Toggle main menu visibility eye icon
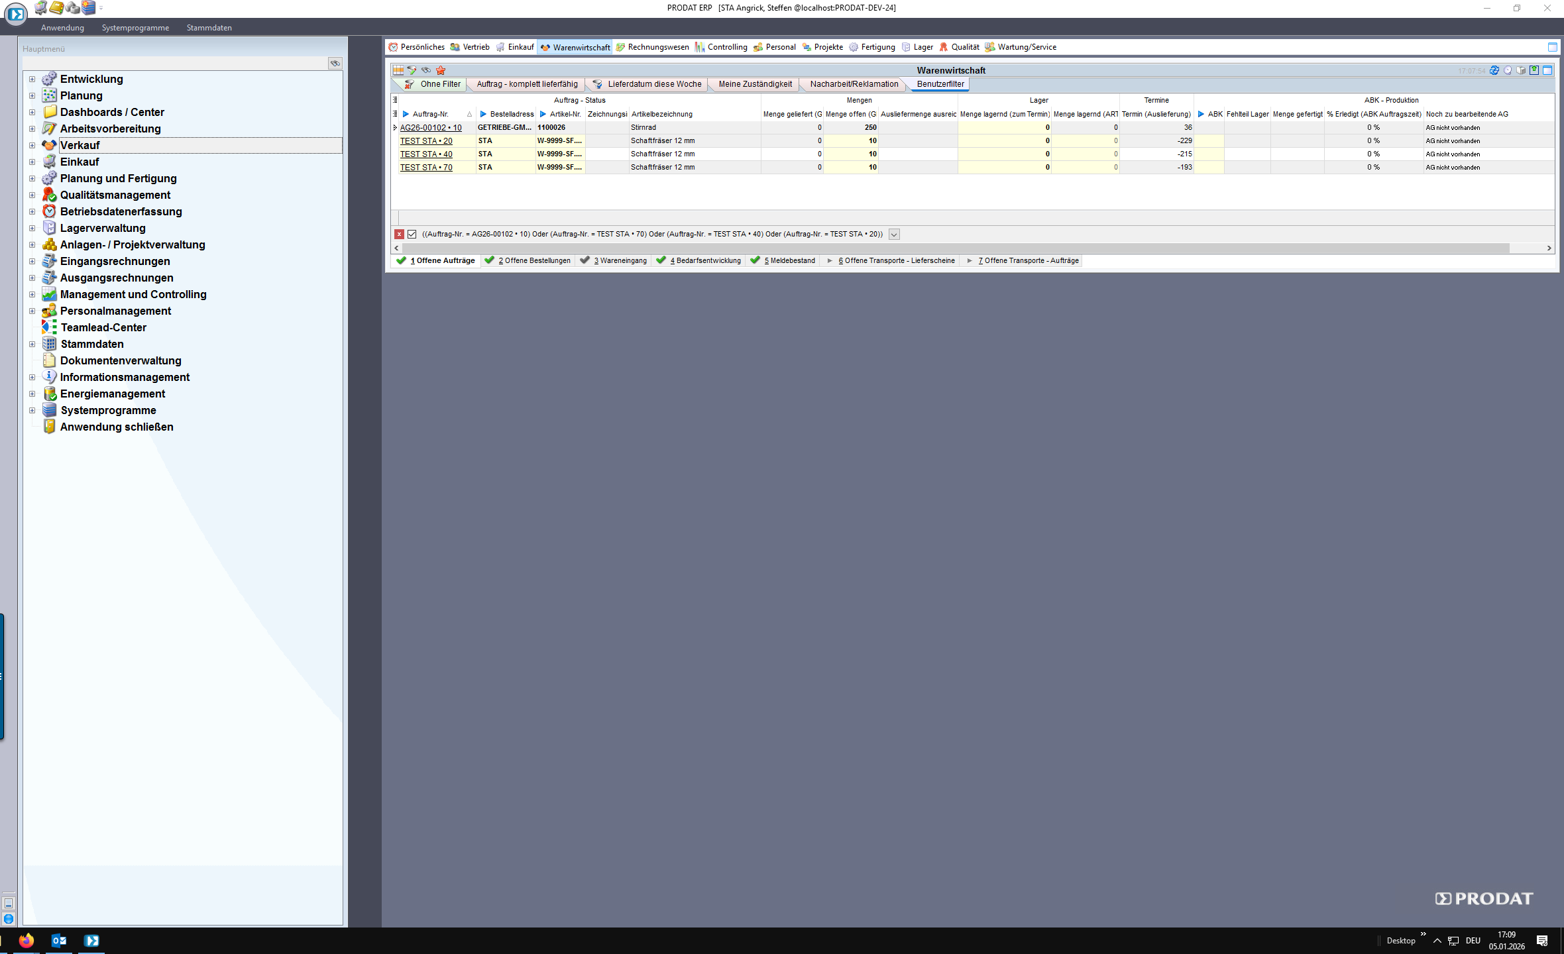The image size is (1564, 954). (335, 64)
